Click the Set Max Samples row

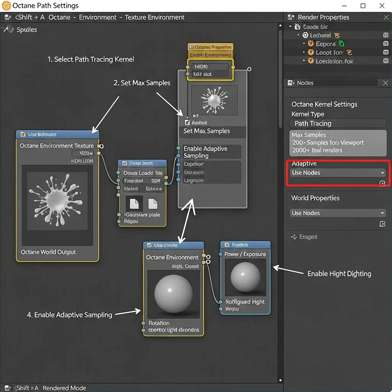(x=212, y=131)
